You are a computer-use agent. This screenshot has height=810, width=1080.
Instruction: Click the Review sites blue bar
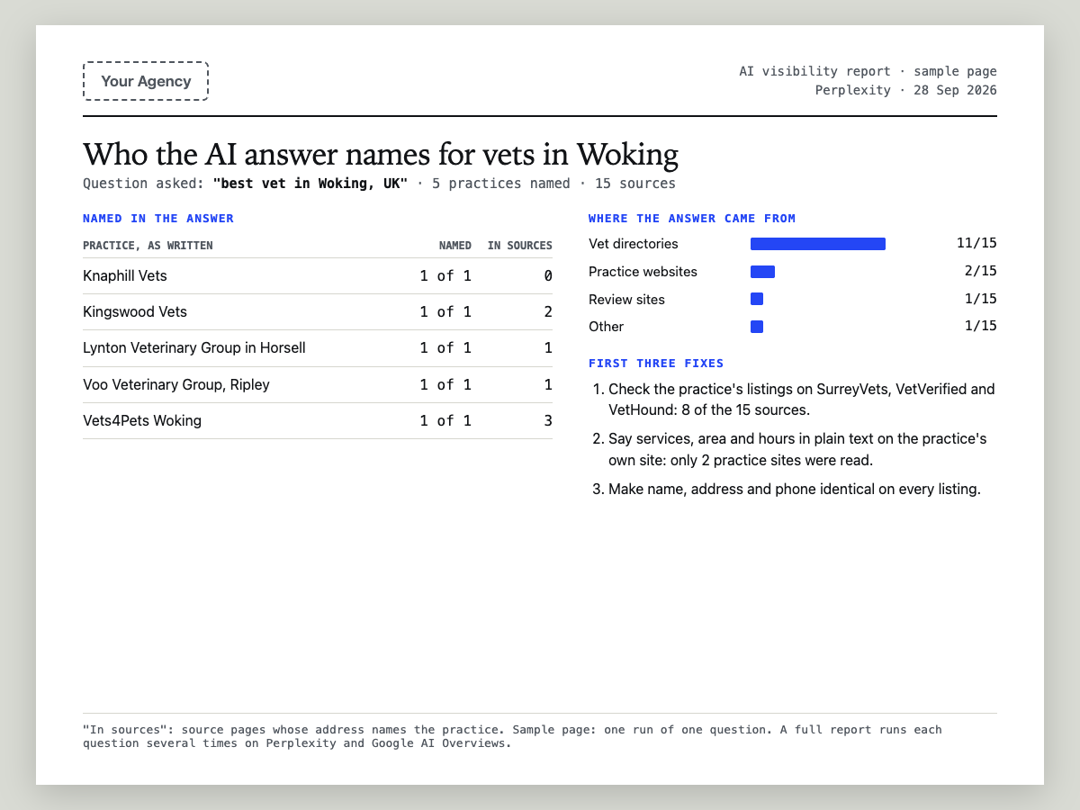pos(757,299)
